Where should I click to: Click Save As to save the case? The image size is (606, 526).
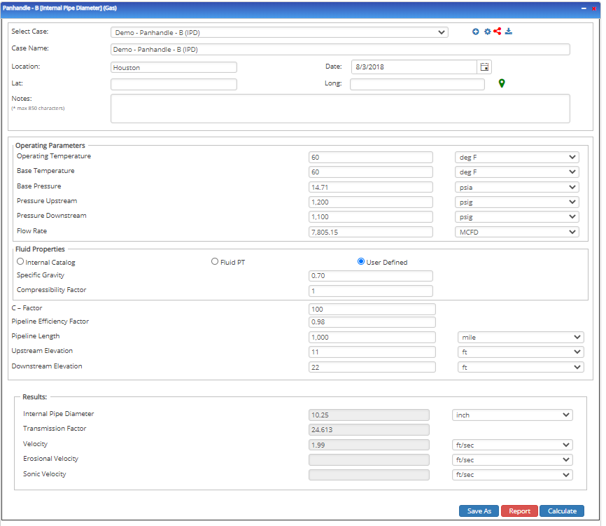coord(479,511)
